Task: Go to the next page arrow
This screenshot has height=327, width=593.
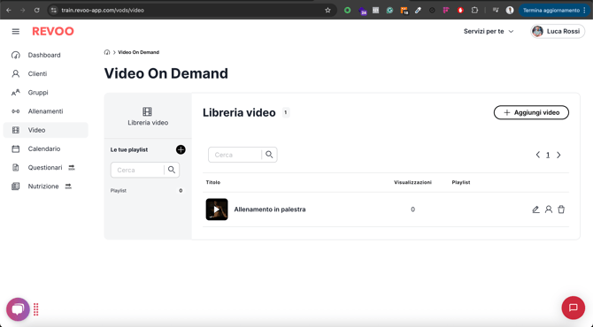Action: (558, 155)
